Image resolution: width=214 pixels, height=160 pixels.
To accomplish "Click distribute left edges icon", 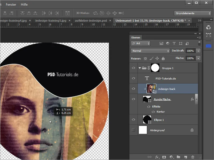I will click(x=44, y=13).
